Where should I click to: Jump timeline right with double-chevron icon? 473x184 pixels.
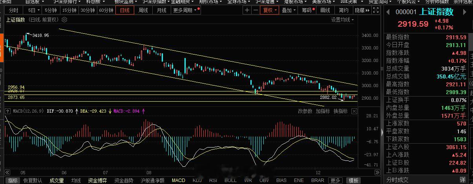pos(377,172)
